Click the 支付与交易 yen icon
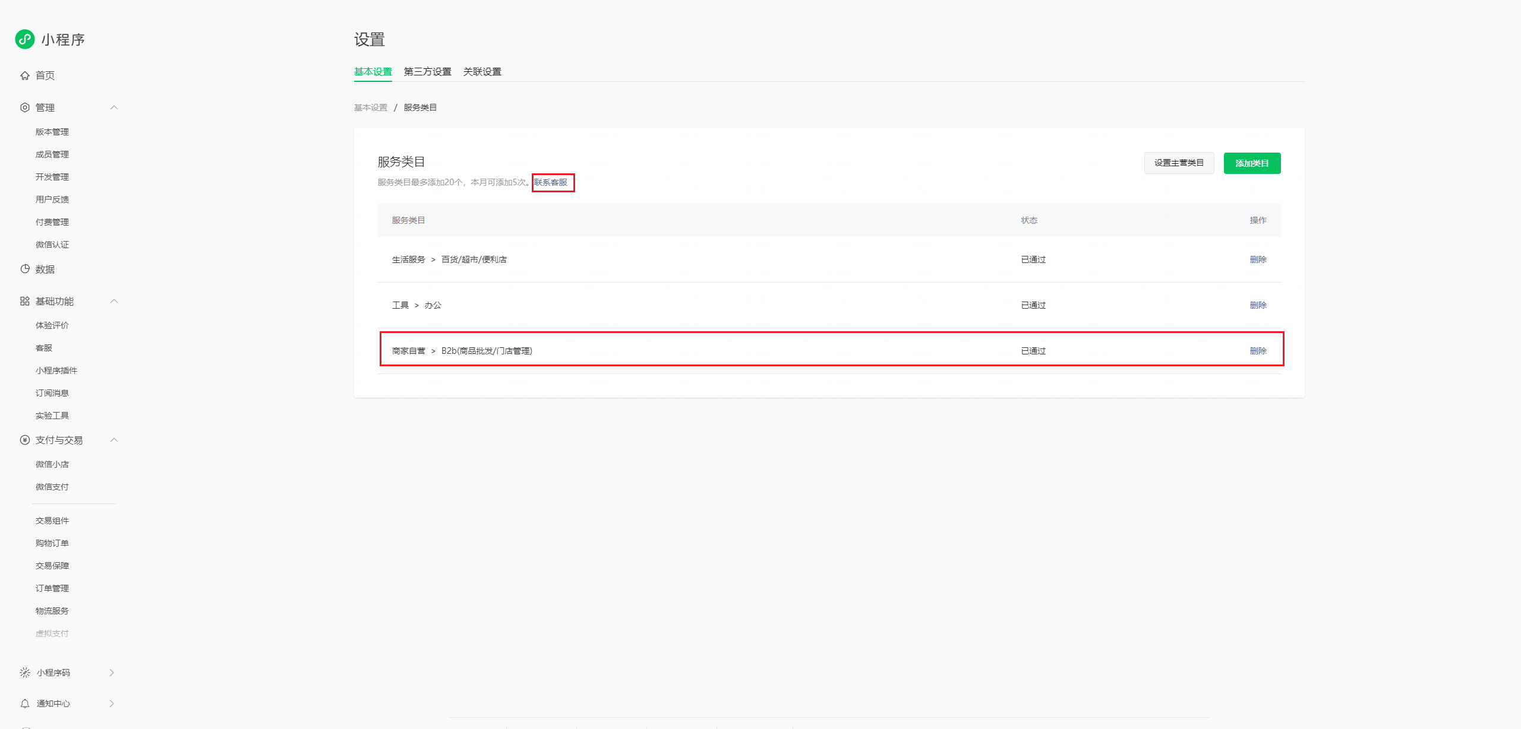Image resolution: width=1521 pixels, height=729 pixels. (x=25, y=440)
